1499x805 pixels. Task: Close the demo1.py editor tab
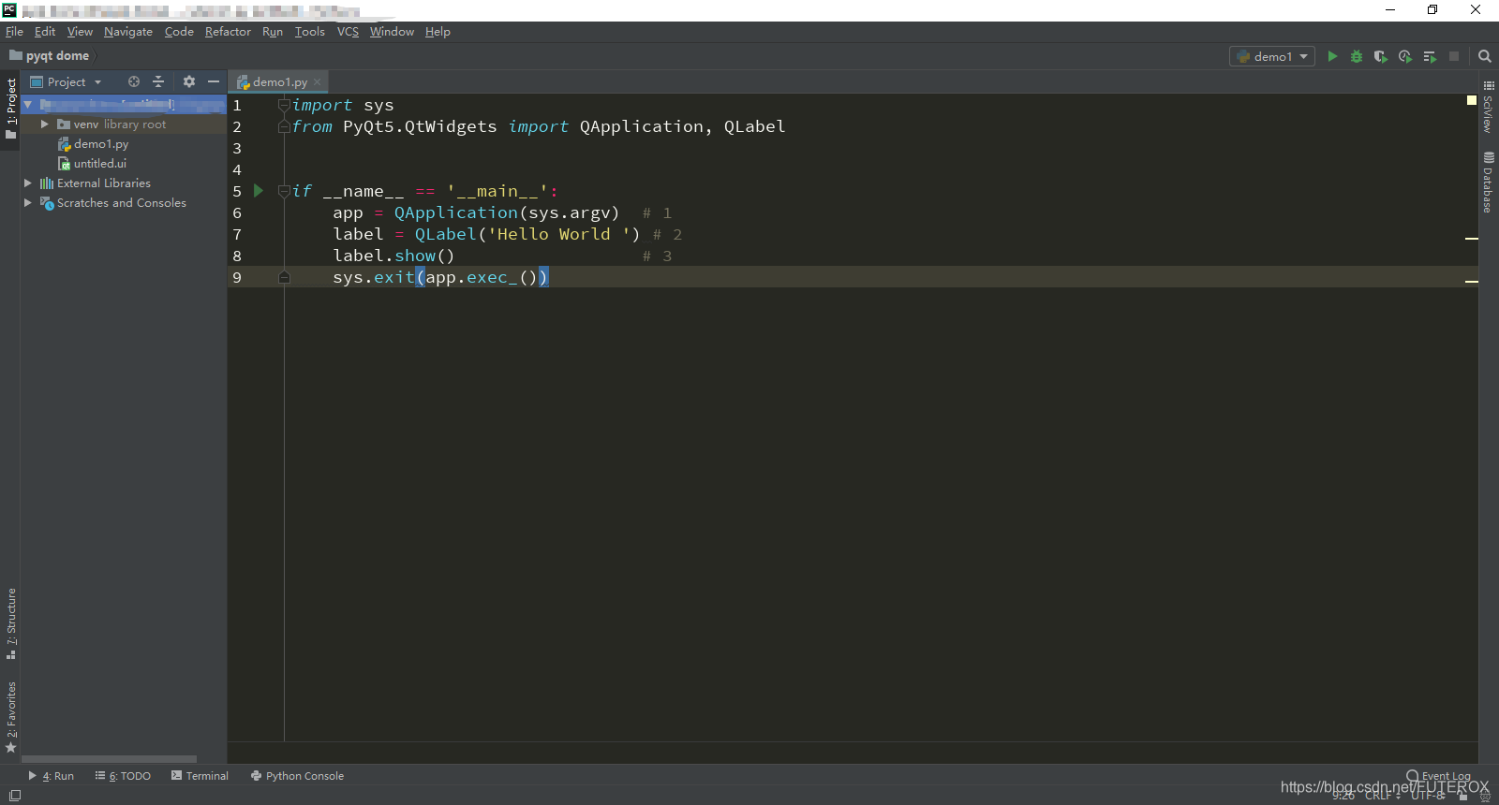coord(318,82)
